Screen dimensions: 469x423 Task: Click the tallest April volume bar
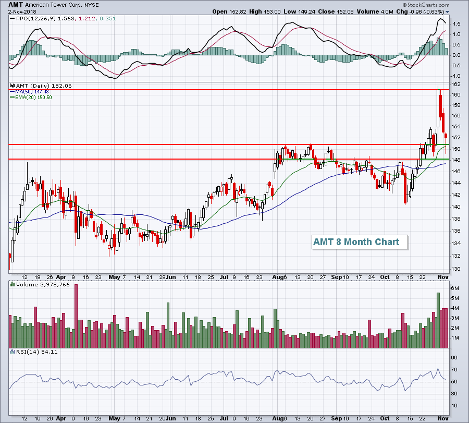(76, 316)
